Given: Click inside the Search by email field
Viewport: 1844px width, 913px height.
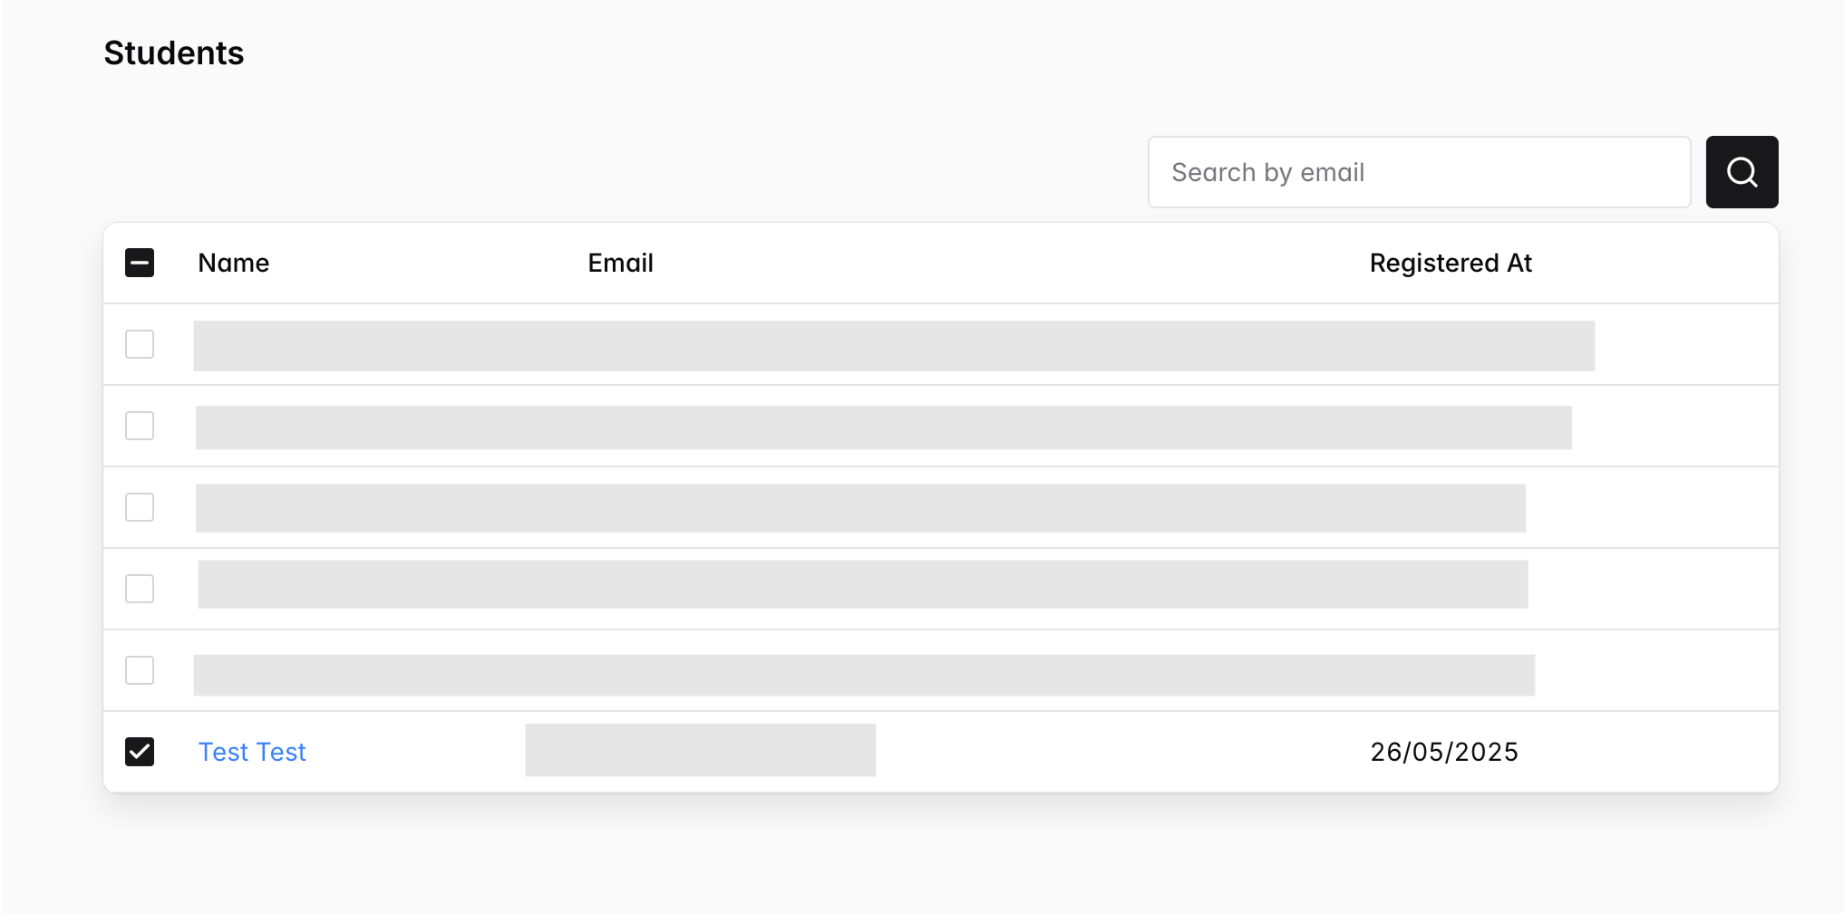Looking at the screenshot, I should click(x=1418, y=171).
